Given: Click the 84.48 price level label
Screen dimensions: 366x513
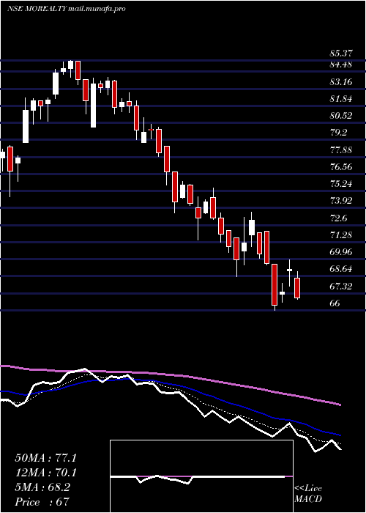Looking at the screenshot, I should point(341,64).
